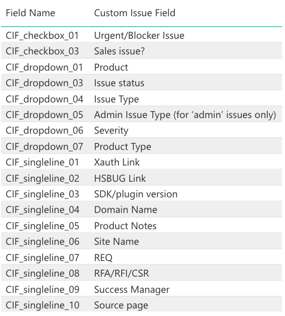285x316 pixels.
Task: Select the Issue Type value
Action: [x=117, y=99]
